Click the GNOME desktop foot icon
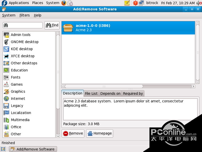Screen dimensions: 202x152 point(6,42)
